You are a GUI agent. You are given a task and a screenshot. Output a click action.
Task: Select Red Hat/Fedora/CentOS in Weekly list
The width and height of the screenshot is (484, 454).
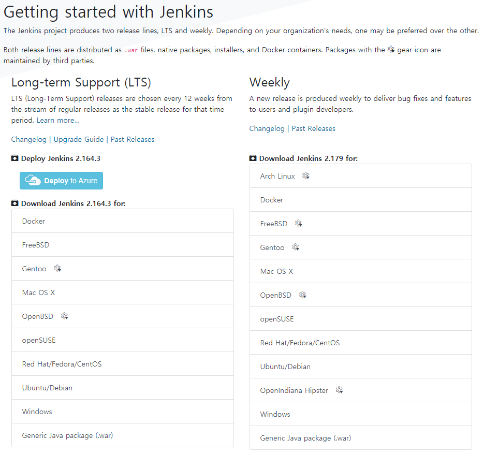click(x=361, y=343)
